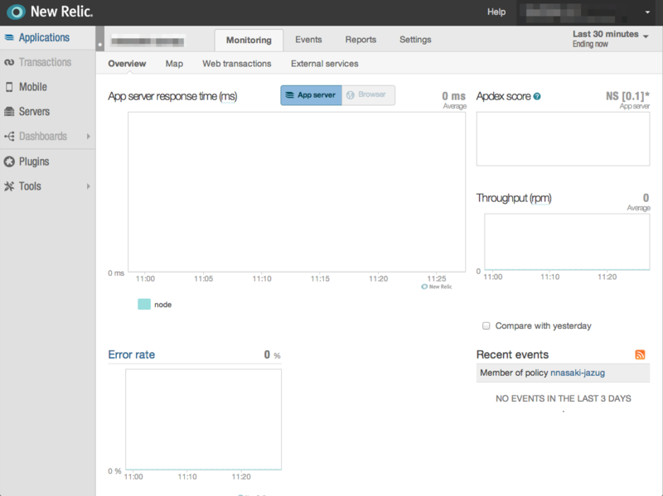Click the Apdex NS [0.1]* value
Viewport: 663px width, 496px height.
[627, 96]
